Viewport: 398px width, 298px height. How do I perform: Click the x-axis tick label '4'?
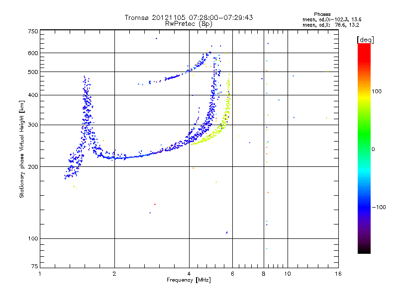(x=189, y=274)
